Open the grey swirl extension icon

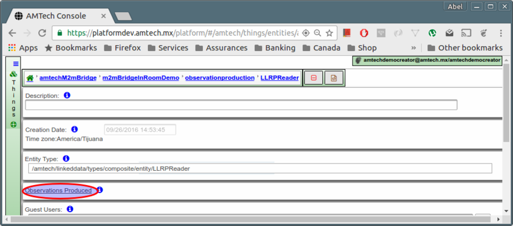point(398,33)
